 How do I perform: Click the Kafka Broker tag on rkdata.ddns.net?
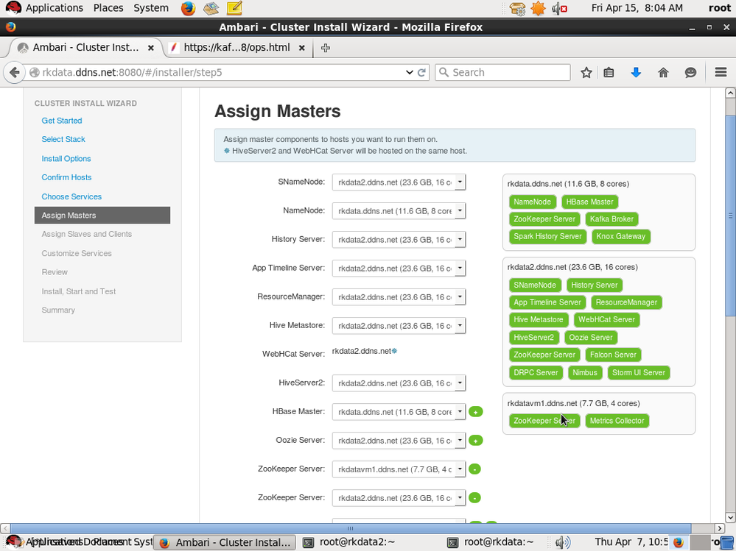611,218
